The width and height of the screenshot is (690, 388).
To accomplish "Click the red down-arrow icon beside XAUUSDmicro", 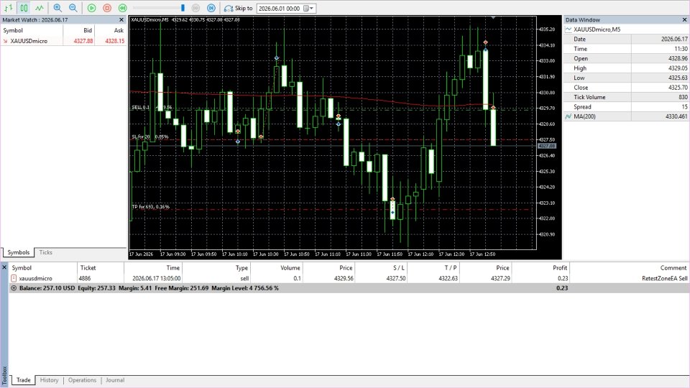I will (x=5, y=41).
